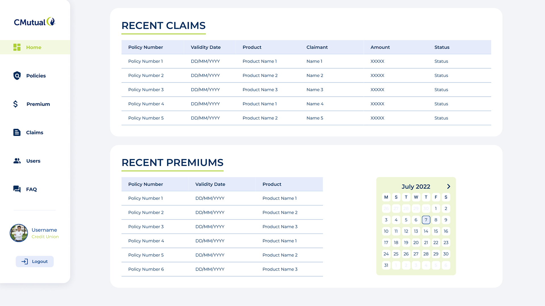The image size is (545, 306).
Task: Click the Premium dollar icon
Action: 16,104
